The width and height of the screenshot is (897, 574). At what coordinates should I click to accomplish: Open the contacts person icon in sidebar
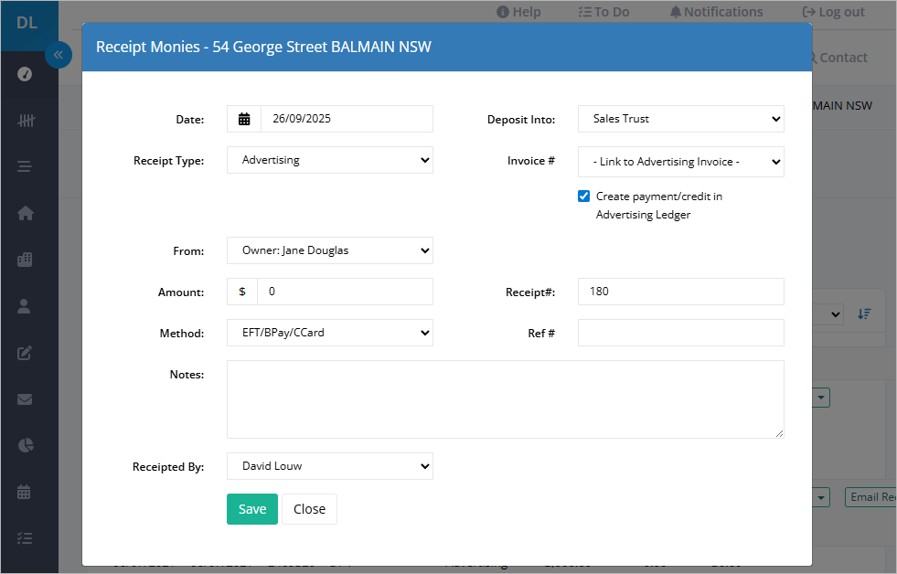(24, 306)
